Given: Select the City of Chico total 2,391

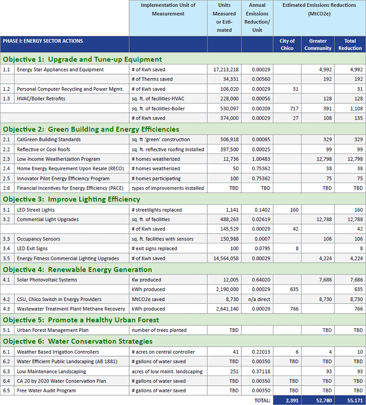Looking at the screenshot, I should (287, 400).
